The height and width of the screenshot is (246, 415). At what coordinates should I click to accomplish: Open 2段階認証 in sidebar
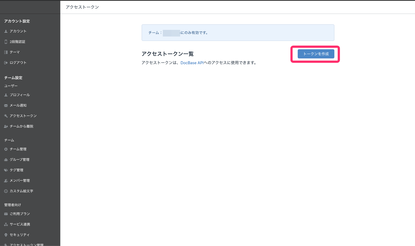pos(18,42)
